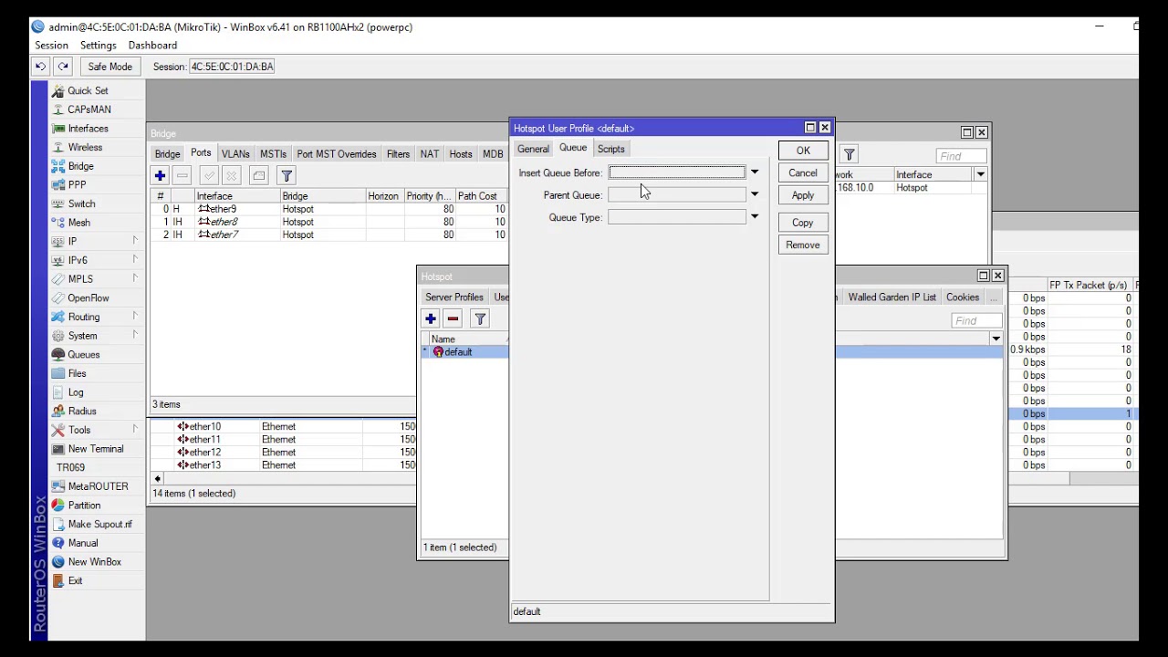Open the Dashboard menu
1168x657 pixels.
tap(152, 45)
